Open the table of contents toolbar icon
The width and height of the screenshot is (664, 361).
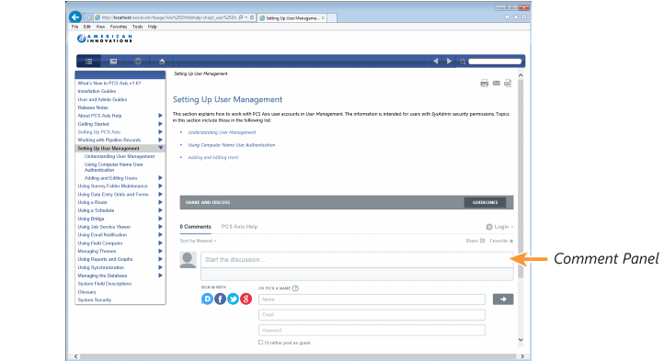tap(88, 62)
